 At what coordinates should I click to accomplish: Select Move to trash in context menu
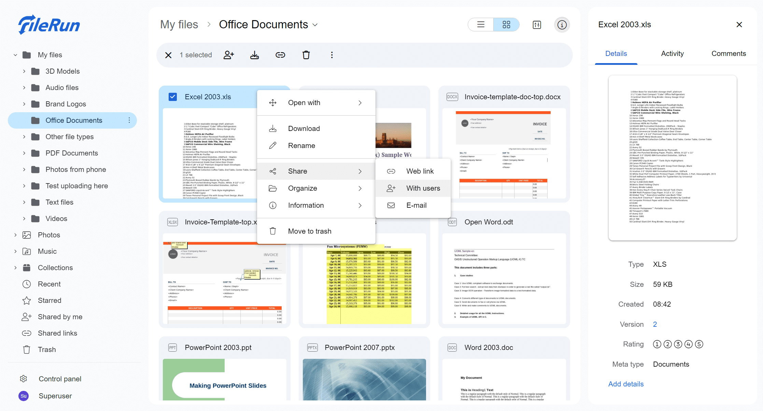point(309,231)
